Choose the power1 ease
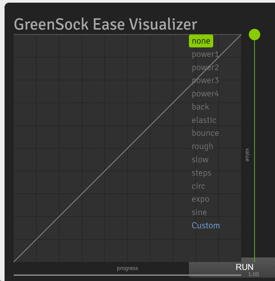This screenshot has height=281, width=275. click(x=205, y=54)
